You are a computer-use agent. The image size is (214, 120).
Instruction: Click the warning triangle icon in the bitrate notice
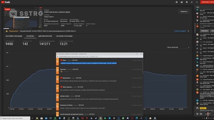[7, 31]
